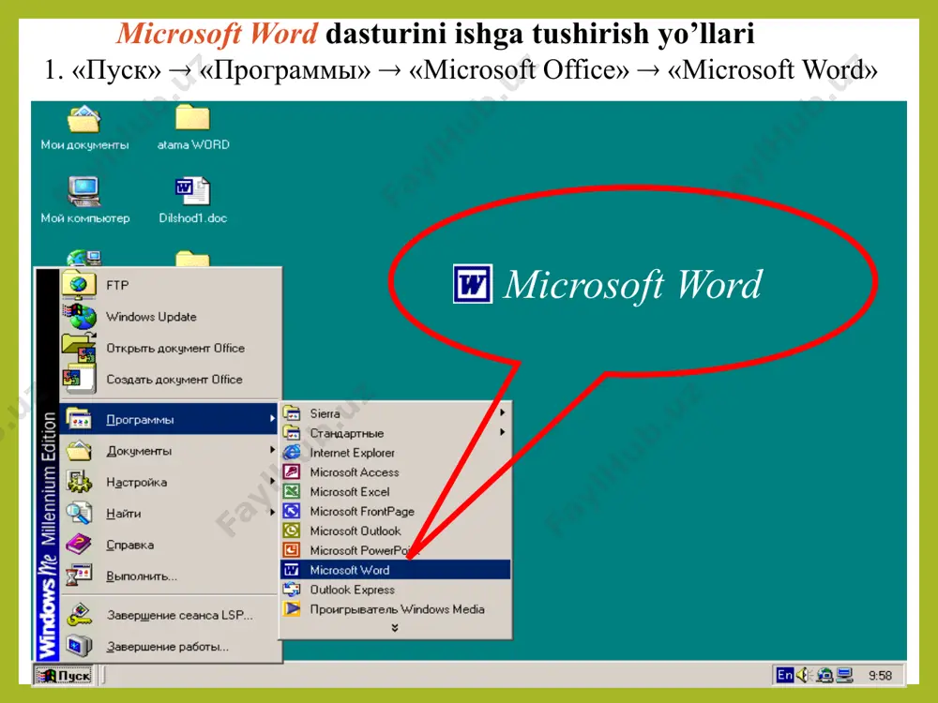Click the monitor tray icon beside the clock
938x703 pixels.
coord(845,675)
